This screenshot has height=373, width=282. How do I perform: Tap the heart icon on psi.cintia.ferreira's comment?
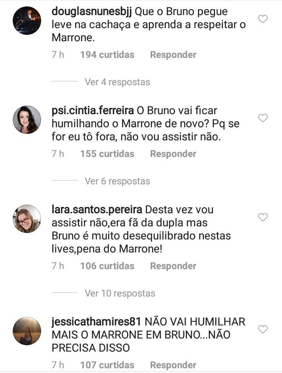pyautogui.click(x=263, y=118)
